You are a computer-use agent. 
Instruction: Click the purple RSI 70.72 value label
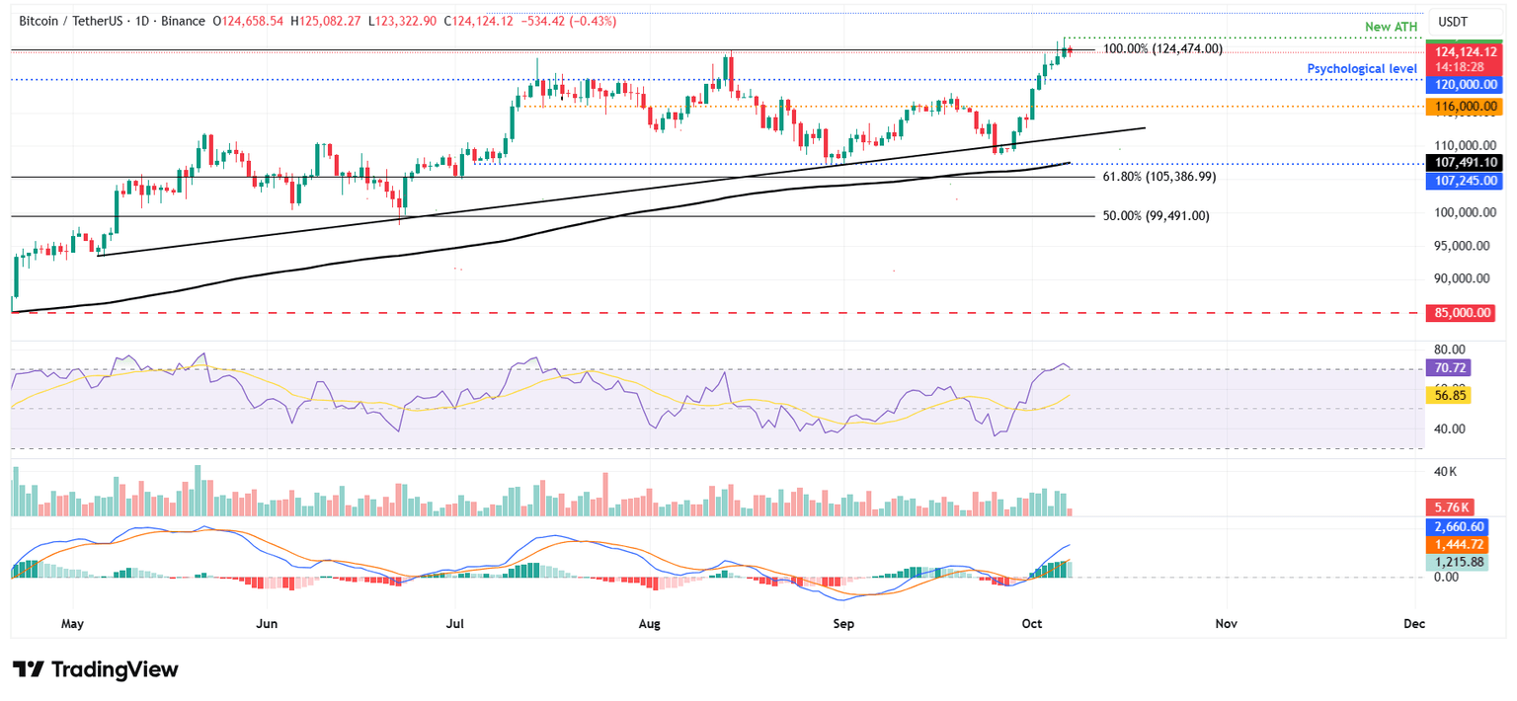click(1448, 368)
